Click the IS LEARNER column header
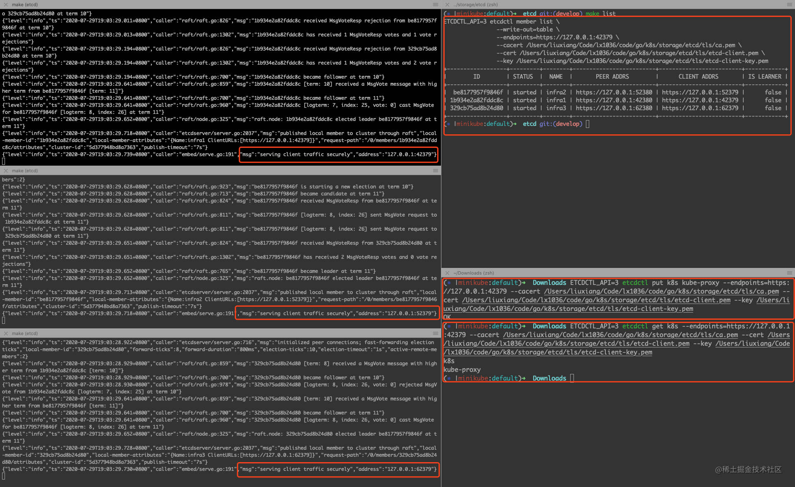Screen dimensions: 795x487 click(x=765, y=77)
